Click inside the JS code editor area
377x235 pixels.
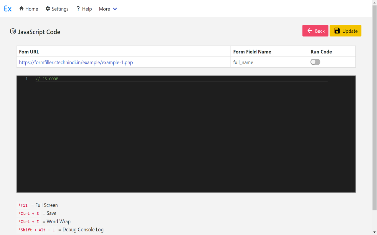pyautogui.click(x=186, y=134)
